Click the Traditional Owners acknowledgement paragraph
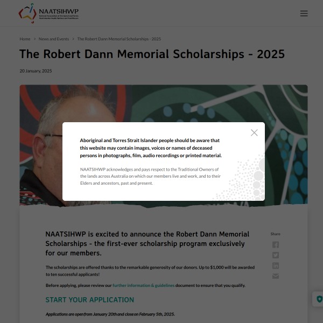 coord(151,176)
